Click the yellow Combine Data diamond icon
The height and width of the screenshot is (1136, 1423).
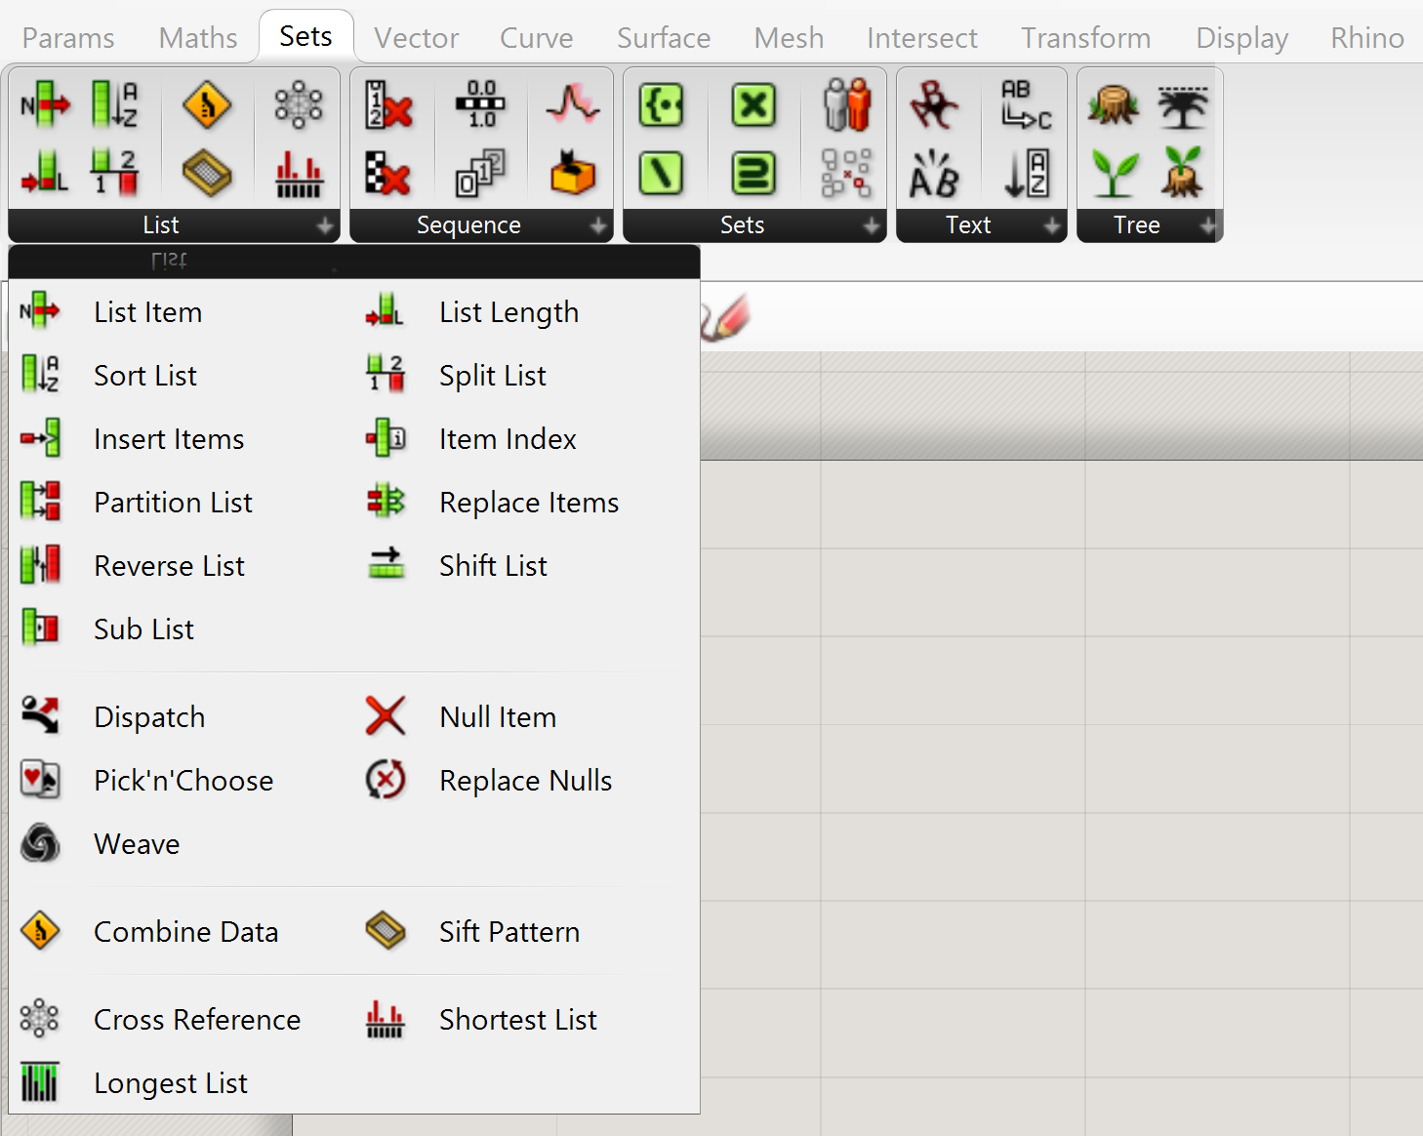207,104
